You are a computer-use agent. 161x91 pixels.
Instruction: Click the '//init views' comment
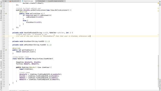point(25,73)
